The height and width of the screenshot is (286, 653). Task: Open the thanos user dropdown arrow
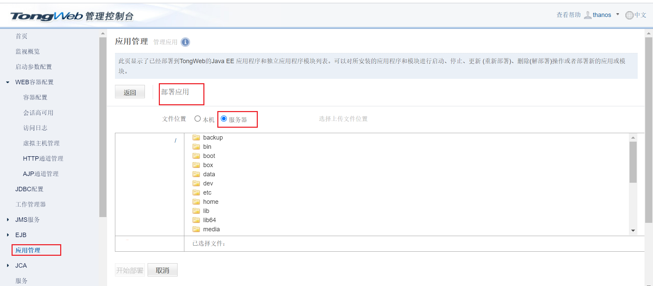618,15
